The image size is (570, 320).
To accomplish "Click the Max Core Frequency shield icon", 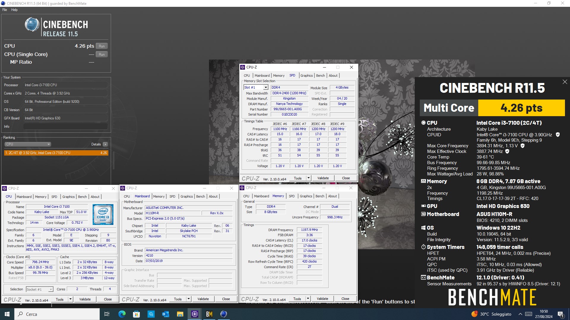I will click(522, 146).
